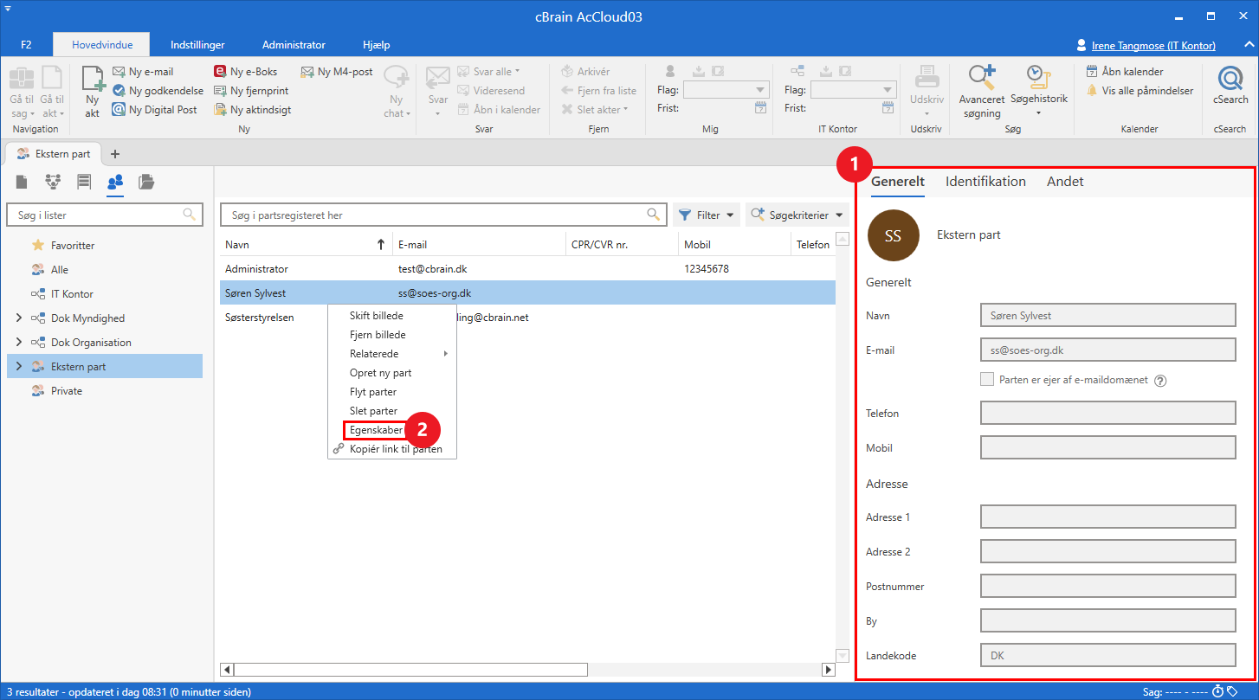Click the SS avatar circle
1259x700 pixels.
pos(893,235)
